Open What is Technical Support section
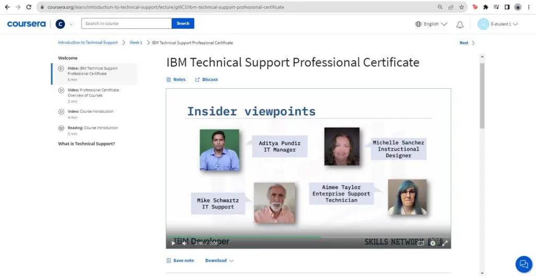The width and height of the screenshot is (536, 276). point(86,144)
